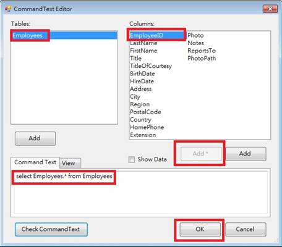Pick the HomePhone column
Viewport: 282px width, 247px height.
(x=147, y=127)
